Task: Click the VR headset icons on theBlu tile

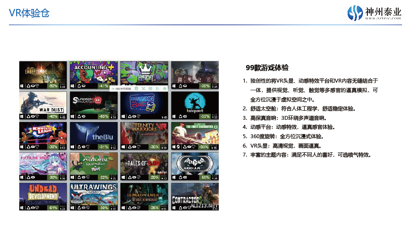Action: click(x=83, y=147)
